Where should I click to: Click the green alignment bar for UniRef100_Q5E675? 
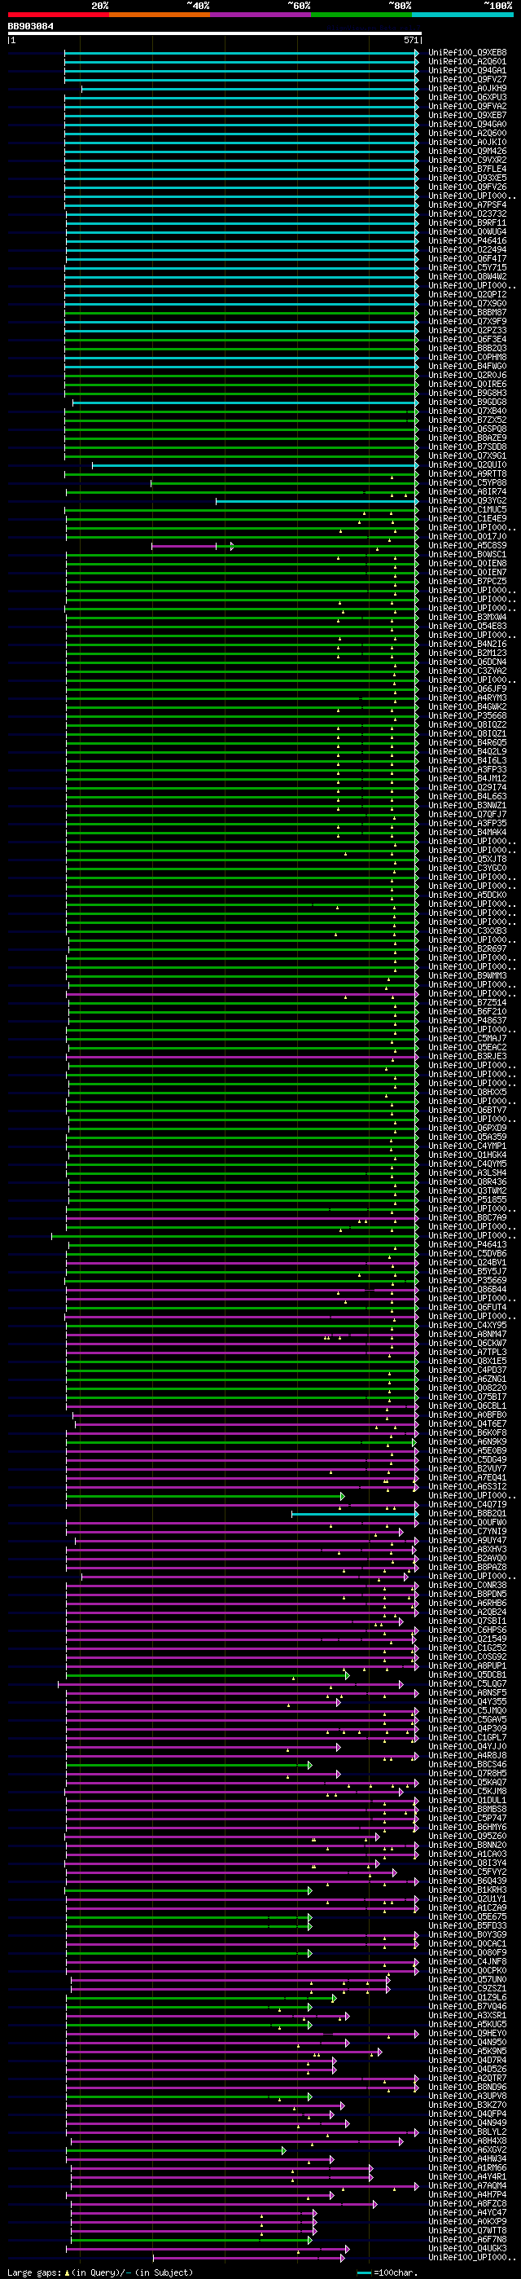(x=188, y=1918)
